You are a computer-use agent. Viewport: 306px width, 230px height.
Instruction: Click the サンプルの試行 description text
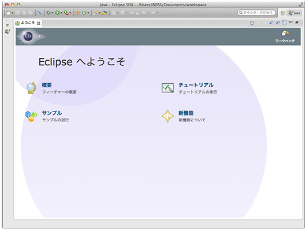[x=55, y=120]
